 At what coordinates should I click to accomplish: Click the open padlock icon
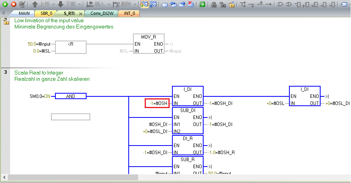point(223,4)
